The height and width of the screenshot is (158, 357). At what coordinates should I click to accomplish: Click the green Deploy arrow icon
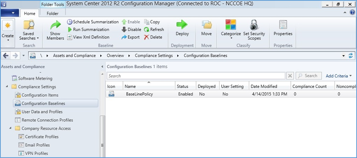(x=182, y=24)
